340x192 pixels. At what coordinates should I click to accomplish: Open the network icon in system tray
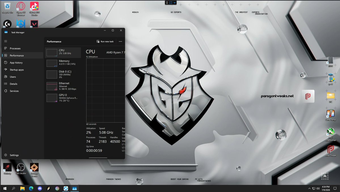pyautogui.click(x=314, y=189)
